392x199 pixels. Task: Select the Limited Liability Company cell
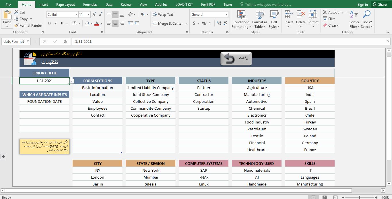pos(151,88)
